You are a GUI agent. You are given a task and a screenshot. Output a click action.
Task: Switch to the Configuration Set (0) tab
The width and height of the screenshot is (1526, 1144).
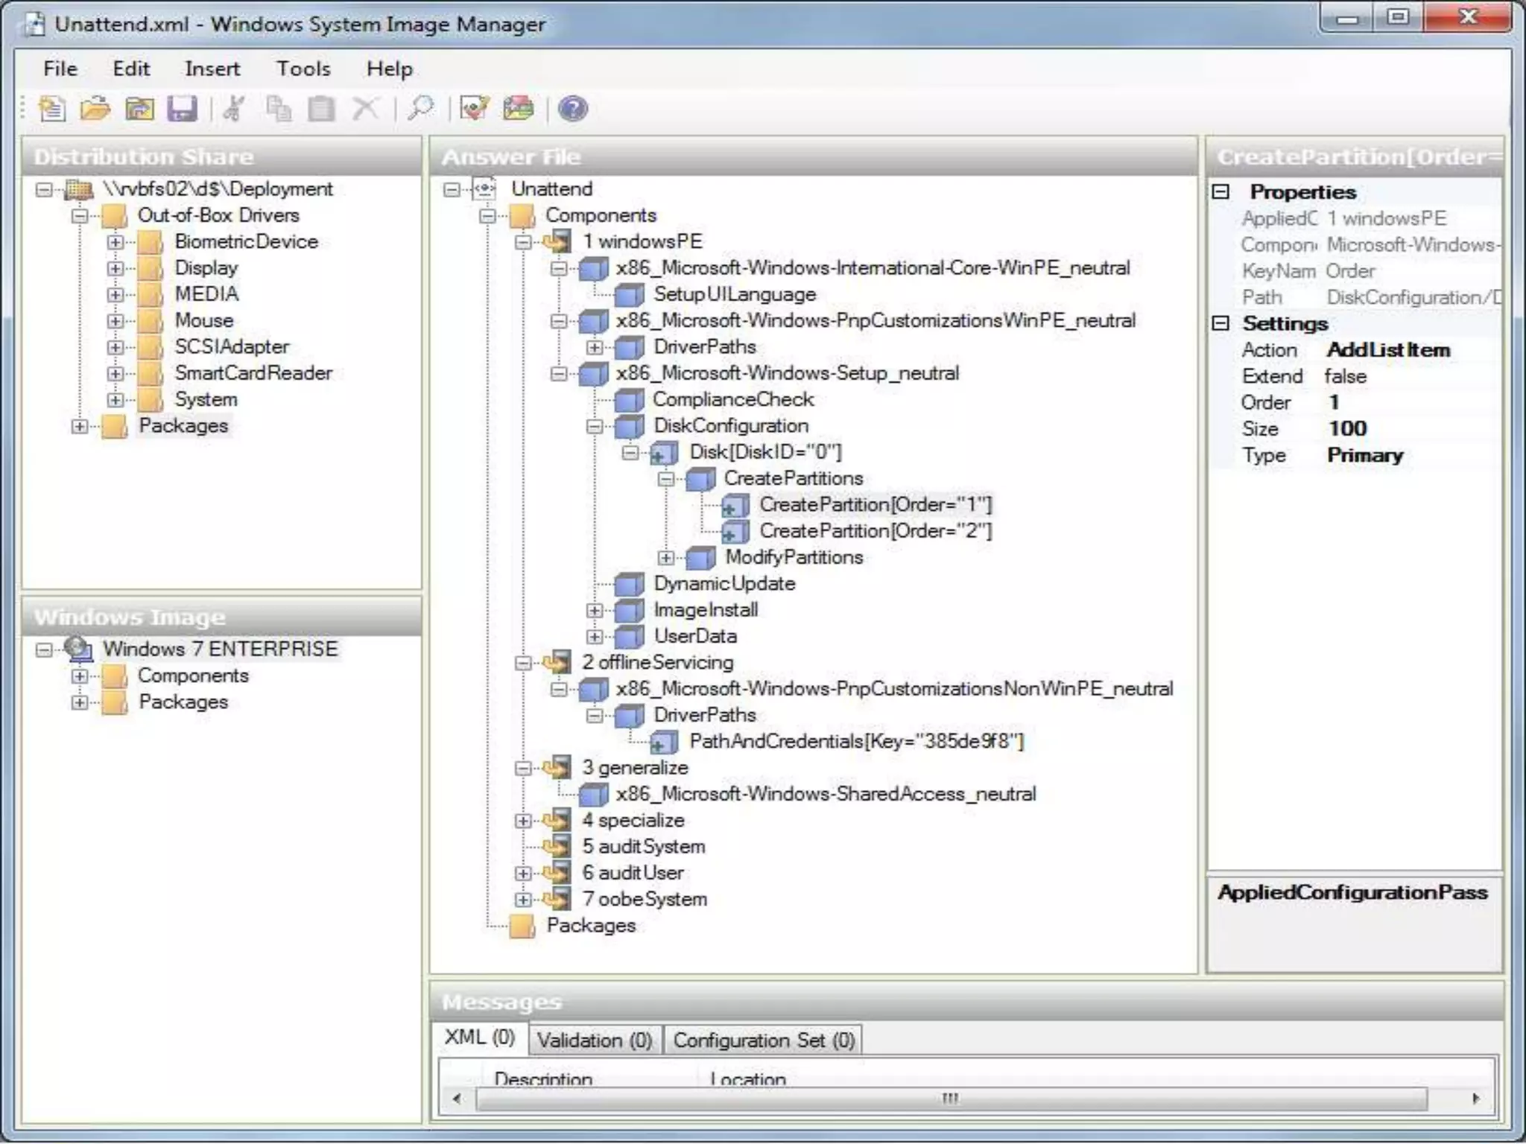pos(764,1040)
